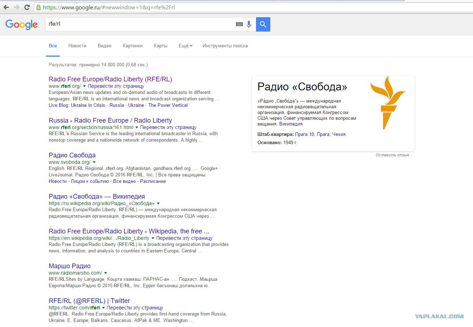Viewport: 473px width, 327px height.
Task: Click the green HTTPS padlock icon
Action: (x=38, y=7)
